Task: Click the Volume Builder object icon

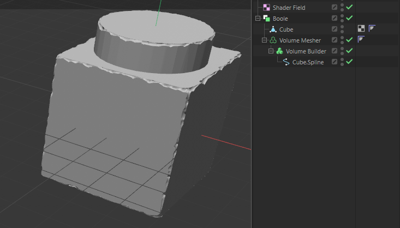Action: click(279, 51)
